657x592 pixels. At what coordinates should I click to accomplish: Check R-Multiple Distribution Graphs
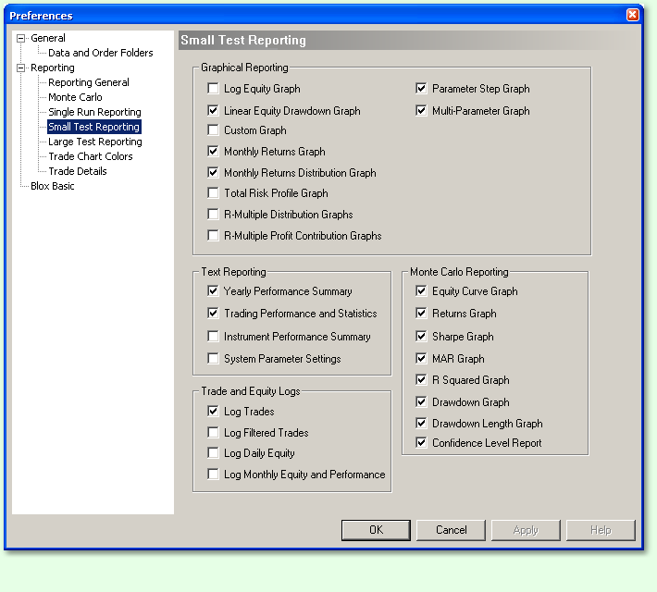click(213, 214)
